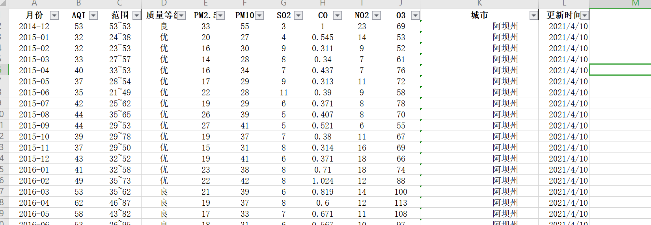The width and height of the screenshot is (651, 225).
Task: Select the month cell 2016-01
Action: [34, 170]
